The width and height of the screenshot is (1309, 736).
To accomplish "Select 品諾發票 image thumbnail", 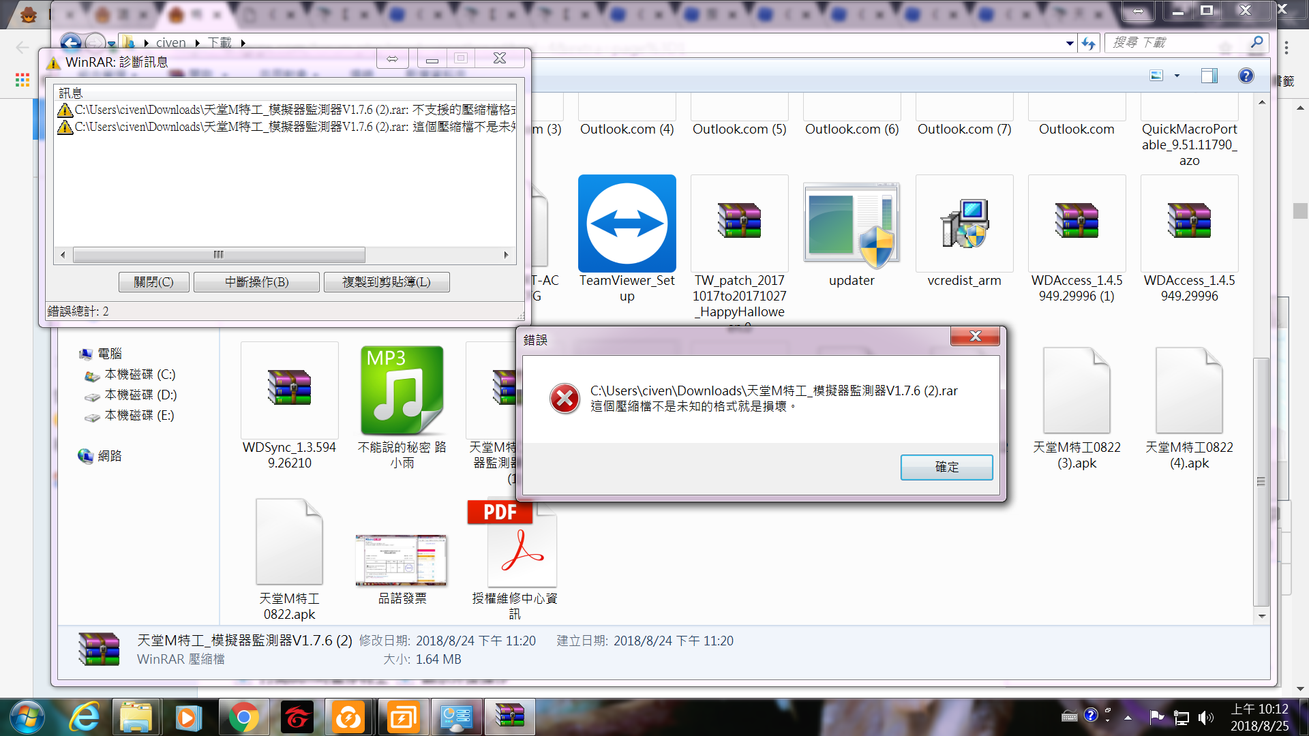I will point(402,560).
